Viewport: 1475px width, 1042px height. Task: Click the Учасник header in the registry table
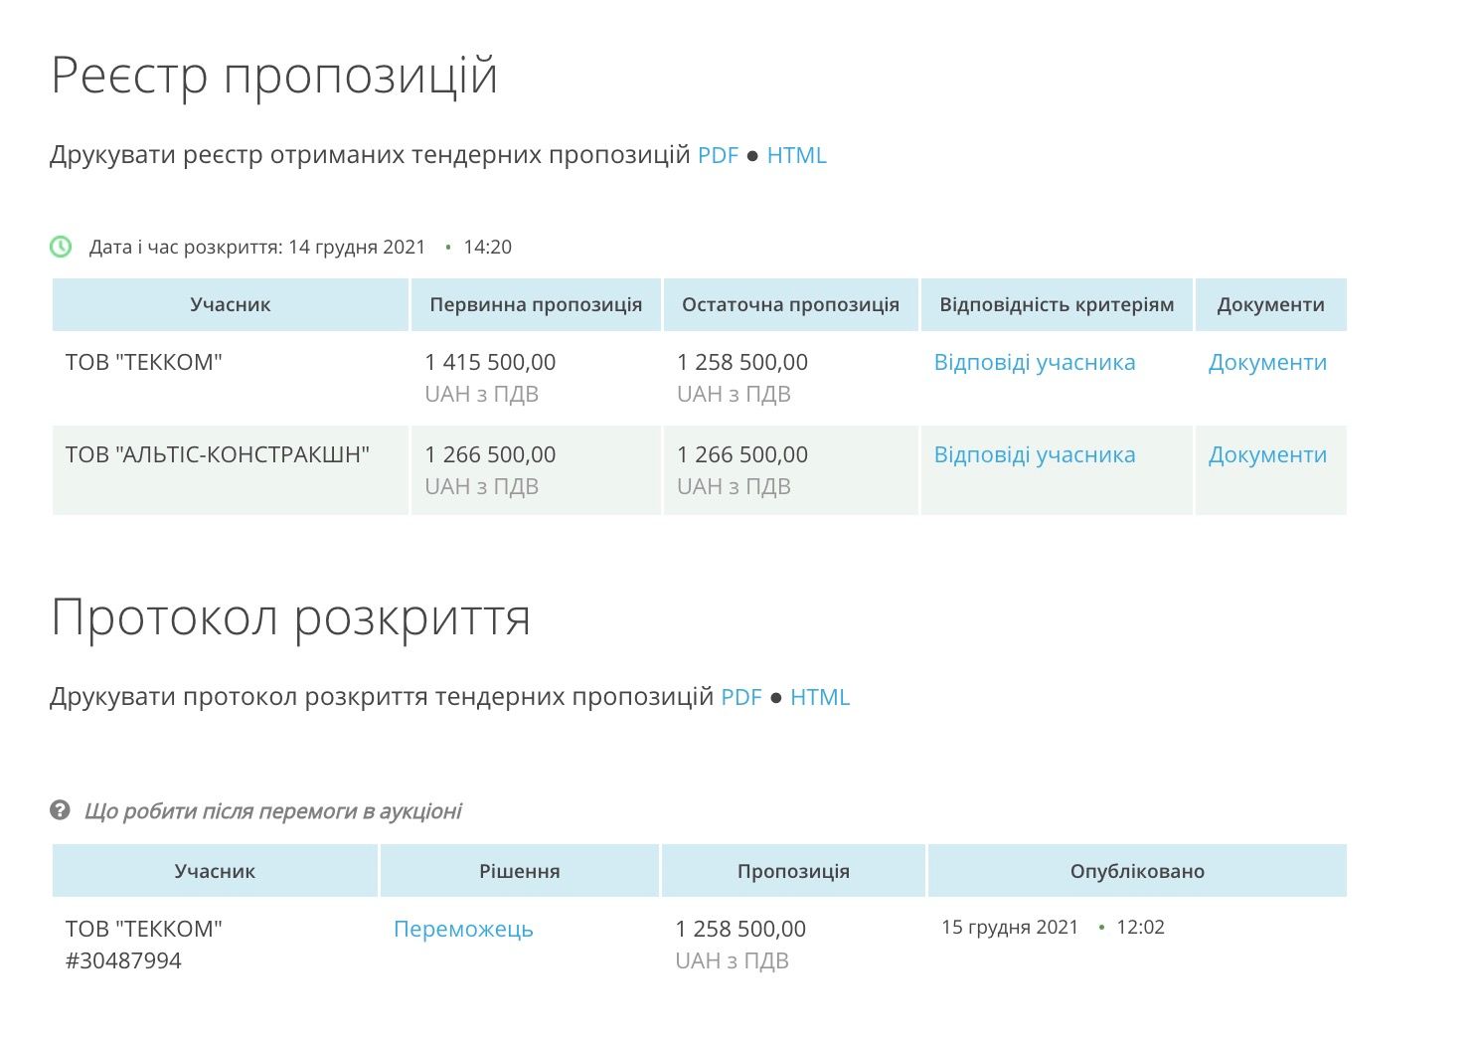pyautogui.click(x=230, y=305)
